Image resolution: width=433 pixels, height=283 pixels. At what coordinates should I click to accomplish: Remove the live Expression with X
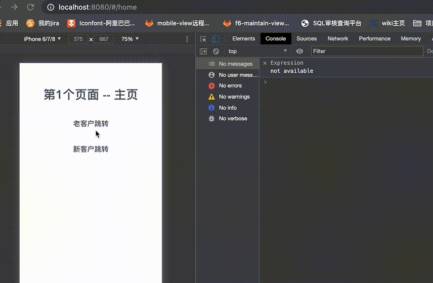[265, 63]
